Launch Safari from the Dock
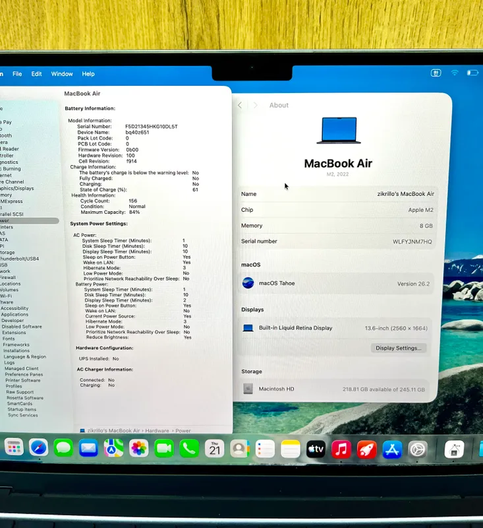Screen dimensions: 483x528 pyautogui.click(x=39, y=447)
